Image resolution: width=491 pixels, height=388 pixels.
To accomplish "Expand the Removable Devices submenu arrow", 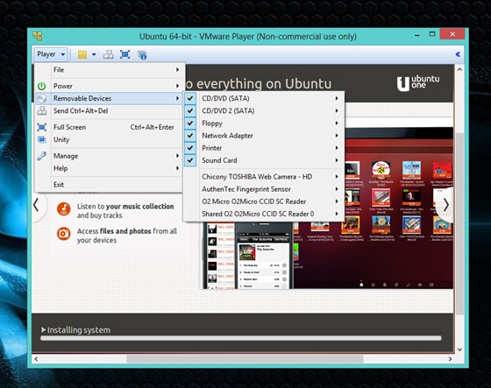I will point(177,98).
